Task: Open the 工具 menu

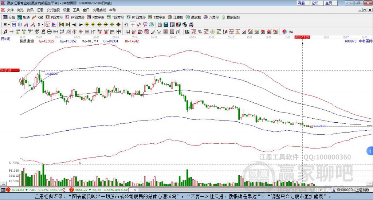Action: click(76, 10)
